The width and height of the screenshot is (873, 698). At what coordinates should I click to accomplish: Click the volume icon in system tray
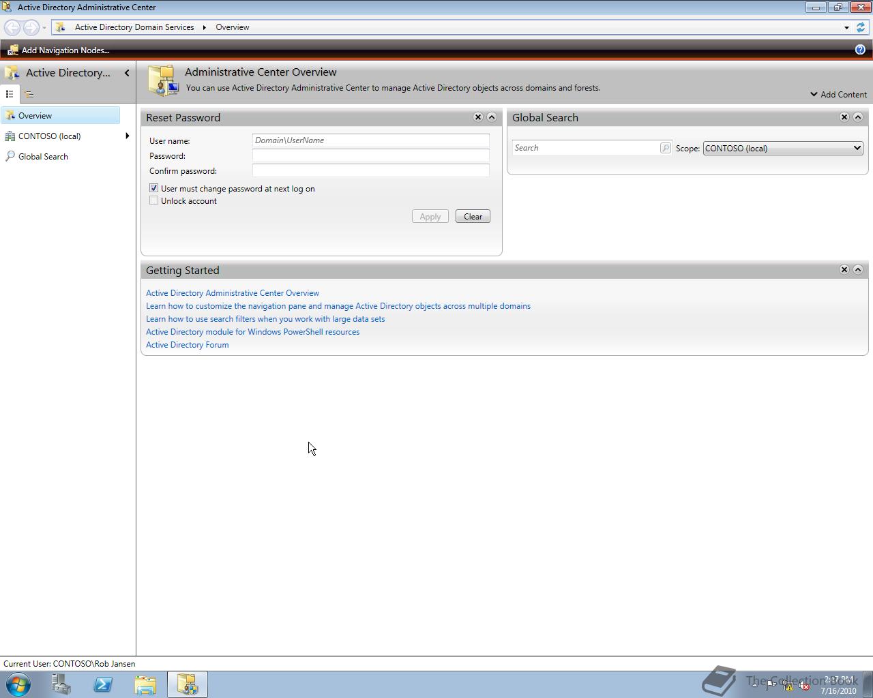[804, 686]
